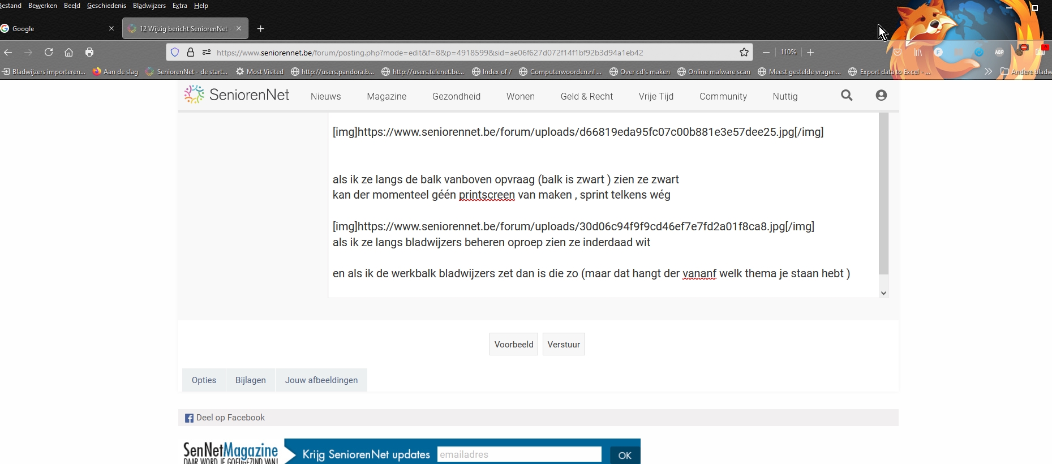Open the users.telenet.be bookmark

coord(423,72)
